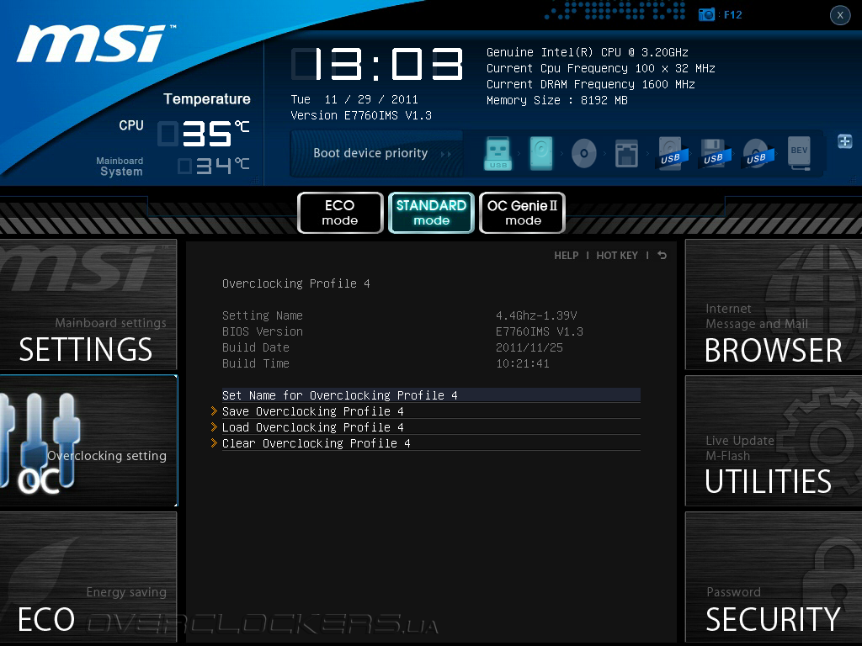The height and width of the screenshot is (646, 862).
Task: Click the Setting Name label
Action: coord(263,315)
